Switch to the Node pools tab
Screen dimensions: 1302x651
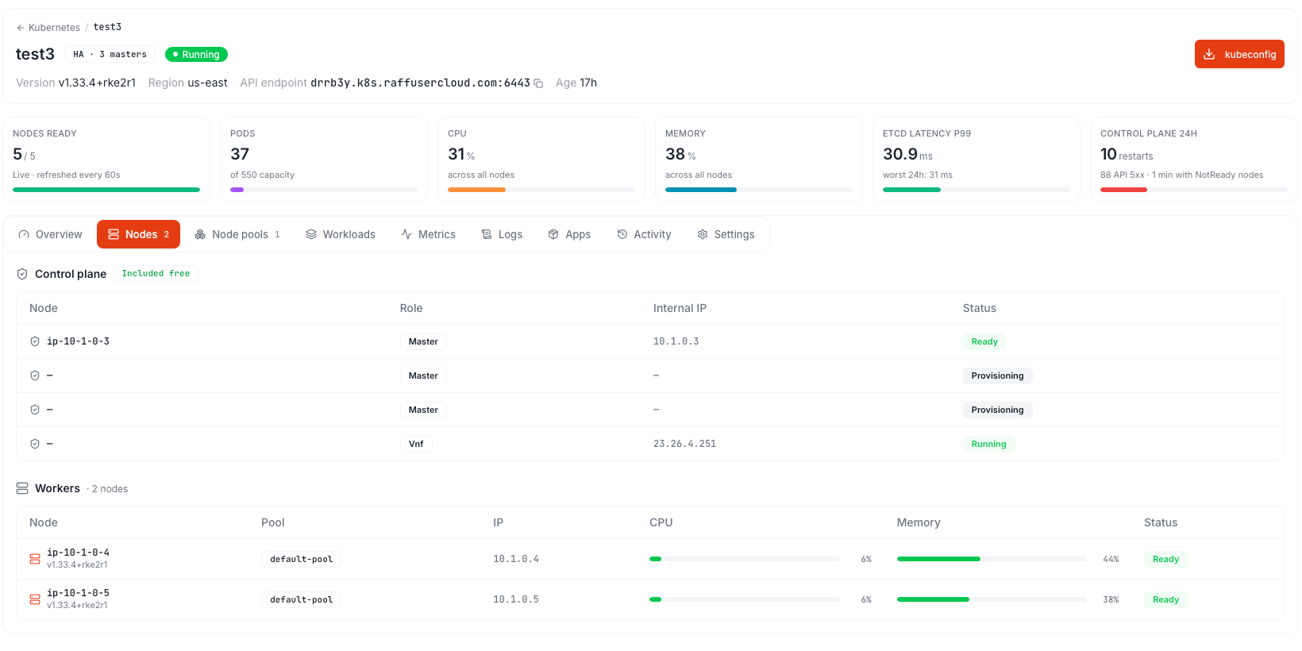pos(237,234)
